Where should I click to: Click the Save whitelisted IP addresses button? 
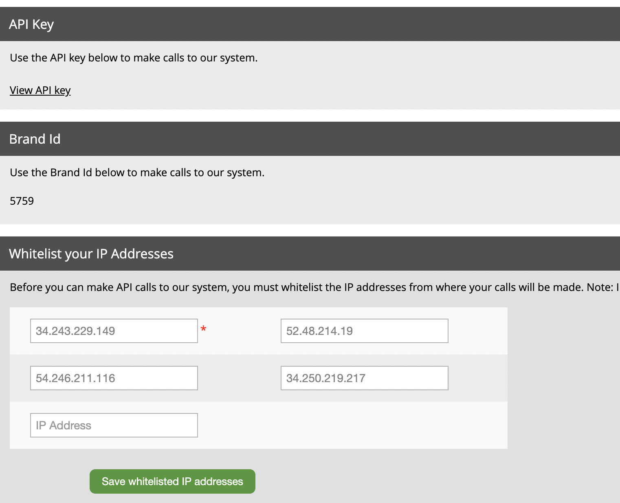172,481
